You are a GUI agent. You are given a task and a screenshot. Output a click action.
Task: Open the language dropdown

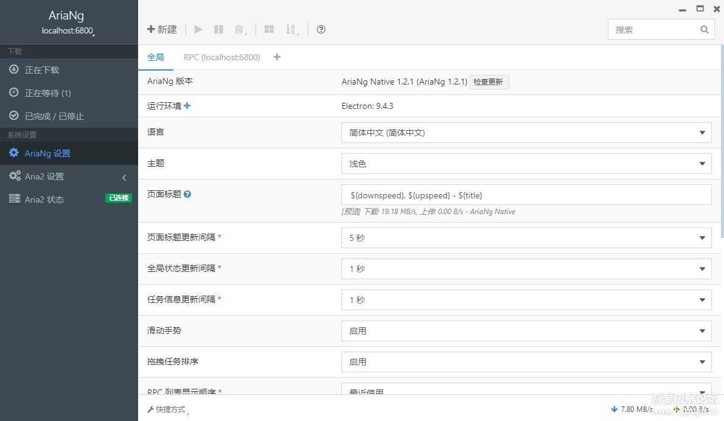click(526, 133)
